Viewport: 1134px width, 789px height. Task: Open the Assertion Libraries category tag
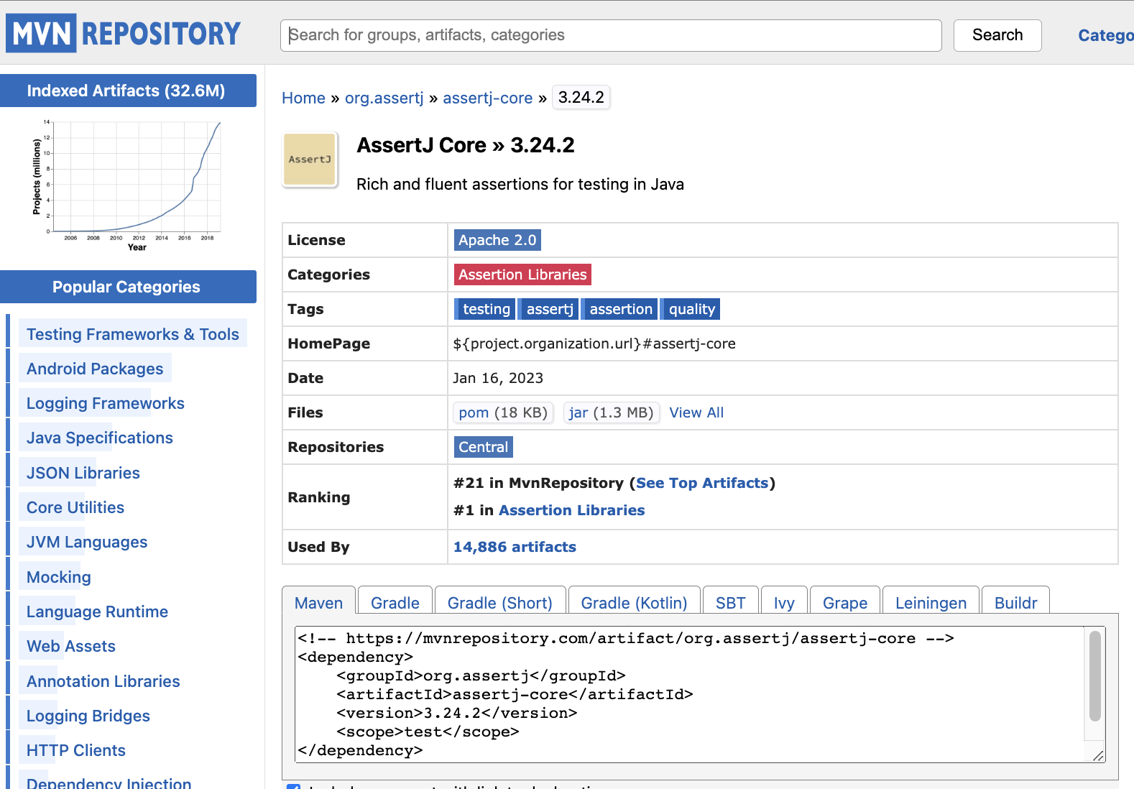[x=522, y=274]
